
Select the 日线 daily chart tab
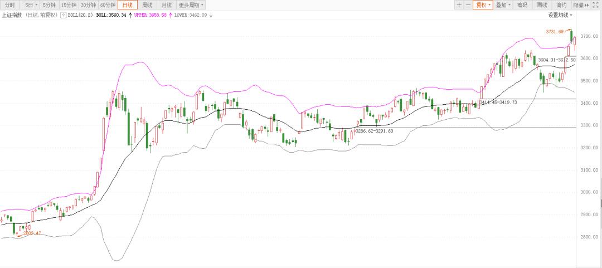click(x=128, y=5)
